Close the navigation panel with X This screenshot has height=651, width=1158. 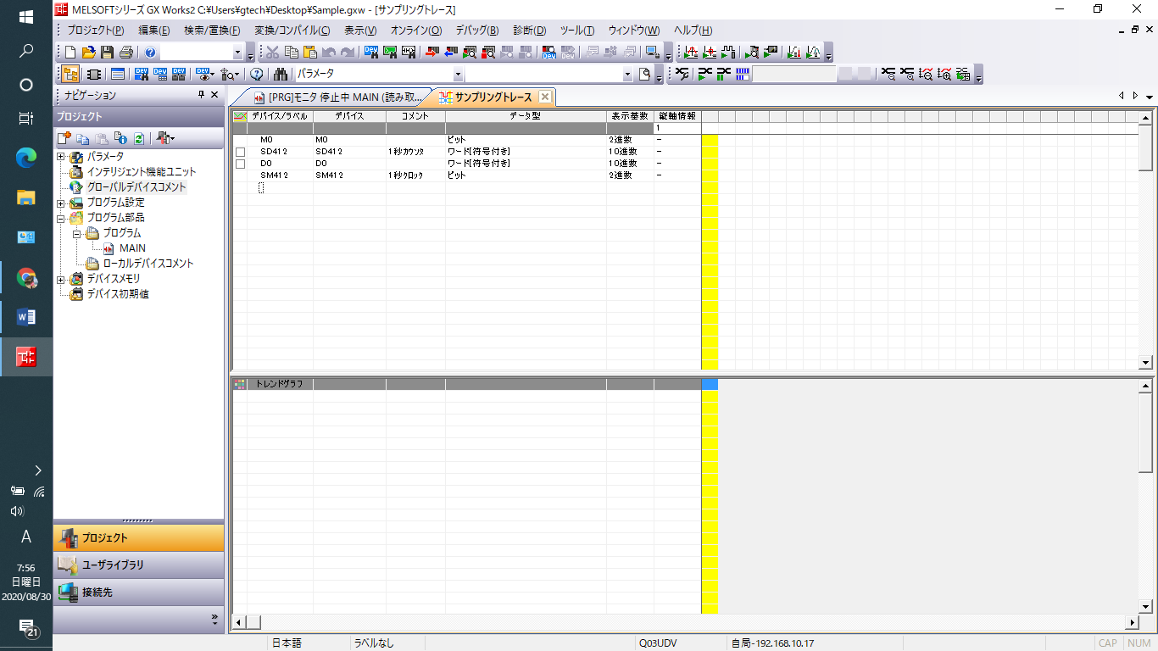[214, 95]
